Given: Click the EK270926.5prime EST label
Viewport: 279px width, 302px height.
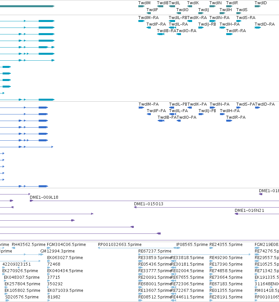Looking at the screenshot, I should coord(20,271).
